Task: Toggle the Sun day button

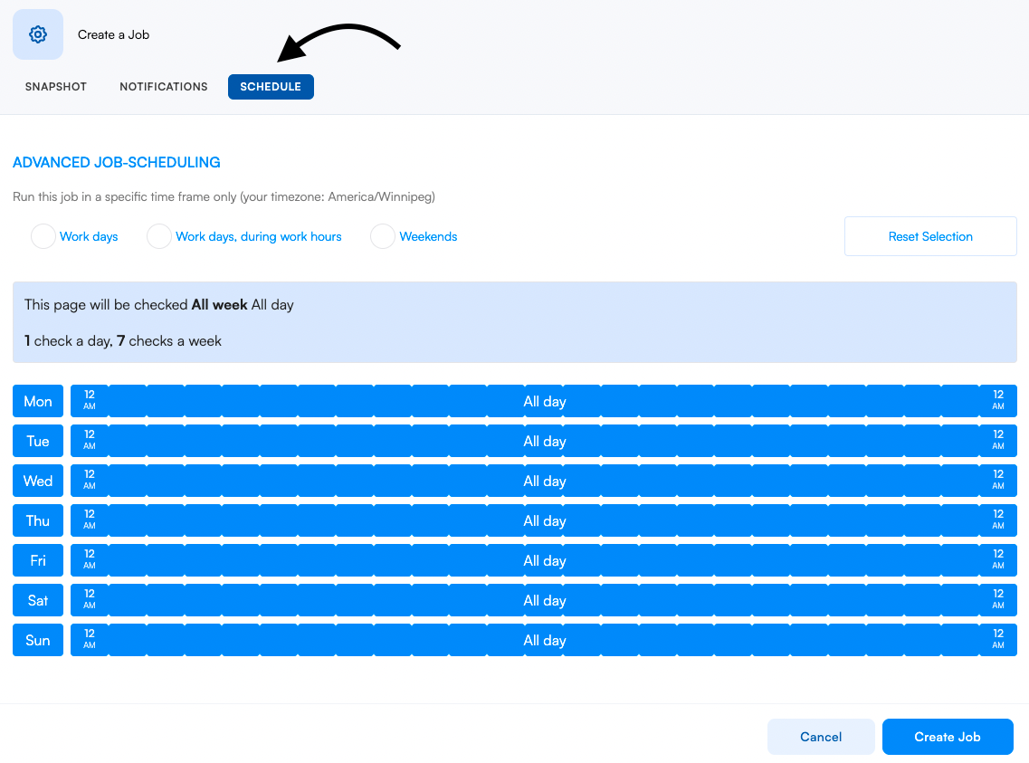Action: point(38,640)
